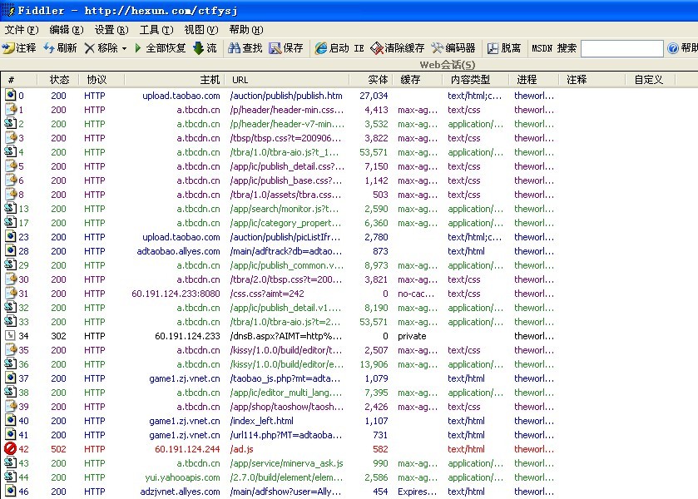
Task: Click the 全部恢复 (resume all) green arrow
Action: [138, 48]
